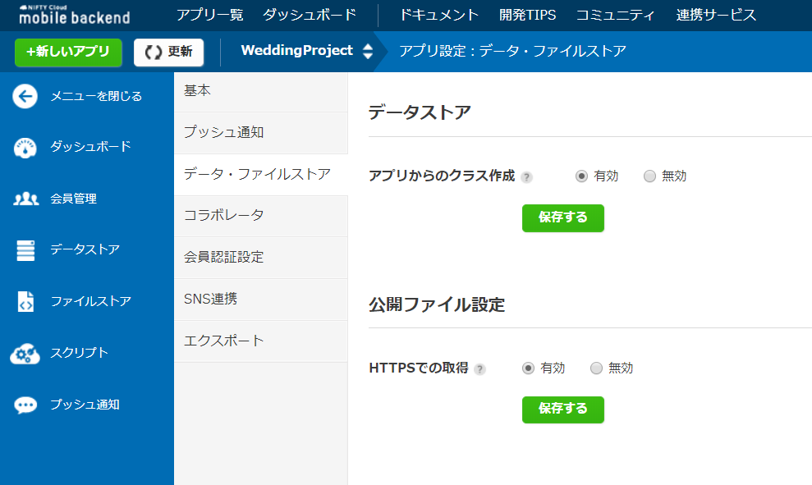Select 無効 for アプリからのクラス作成

[649, 176]
